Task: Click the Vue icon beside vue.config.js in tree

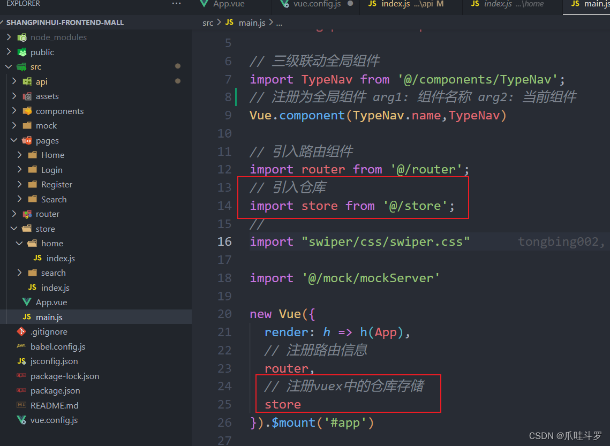Action: pos(21,420)
